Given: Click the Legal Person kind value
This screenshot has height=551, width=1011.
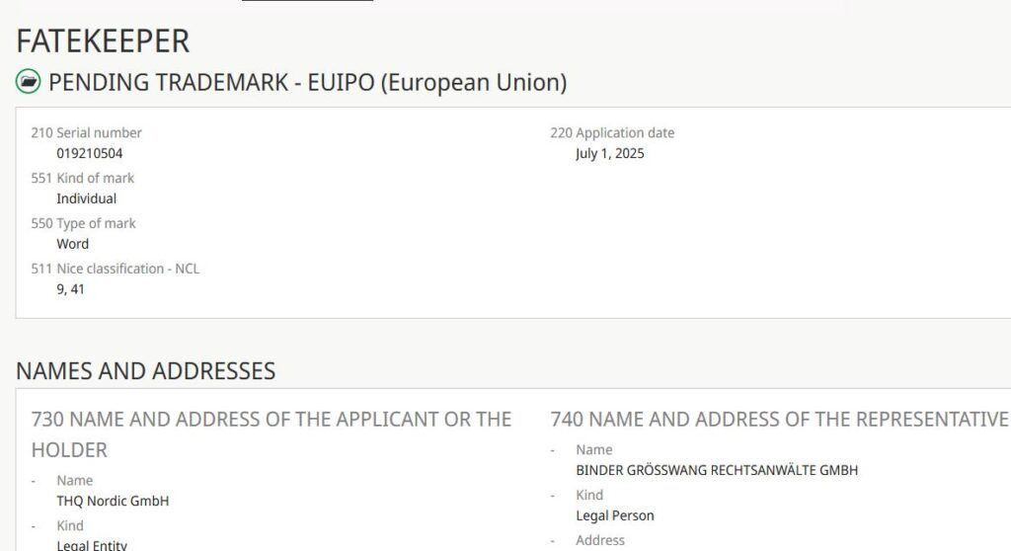Looking at the screenshot, I should tap(614, 515).
